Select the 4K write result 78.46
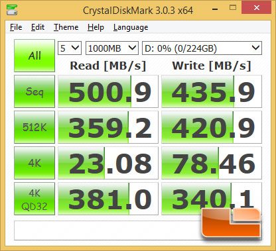This screenshot has width=276, height=251. [212, 163]
